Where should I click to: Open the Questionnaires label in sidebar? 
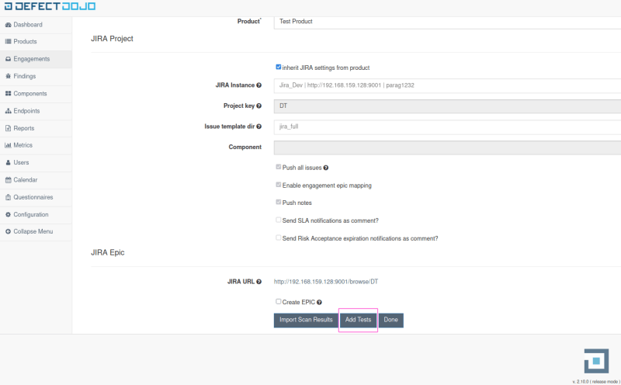coord(33,197)
